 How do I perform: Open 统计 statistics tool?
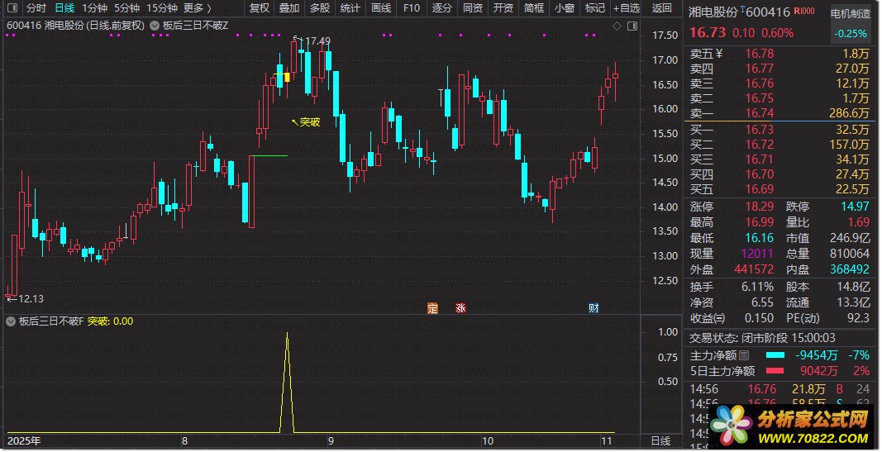click(350, 8)
